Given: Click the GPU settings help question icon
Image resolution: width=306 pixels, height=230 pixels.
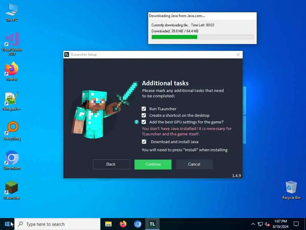Looking at the screenshot, I should 136,122.
